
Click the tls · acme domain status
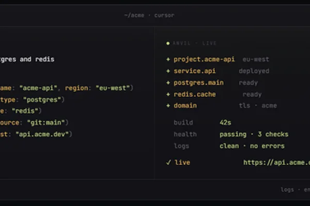coord(258,106)
